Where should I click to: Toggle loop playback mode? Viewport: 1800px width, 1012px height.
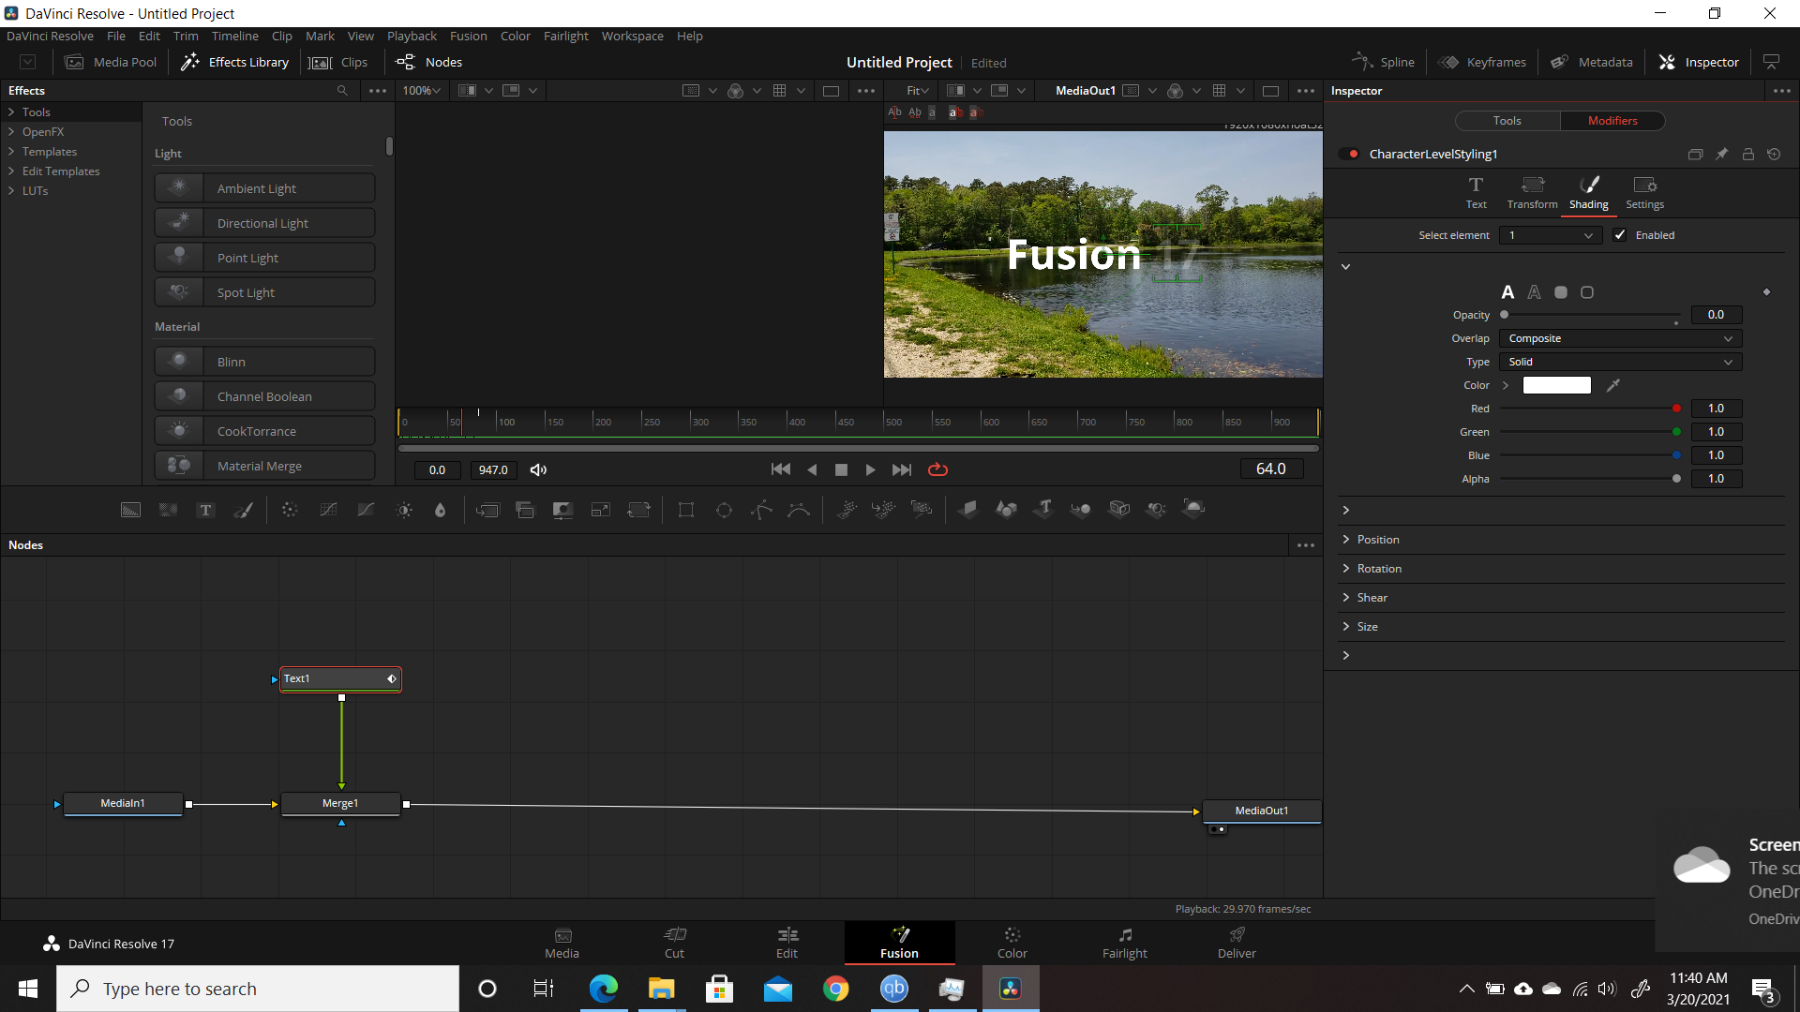(x=937, y=469)
